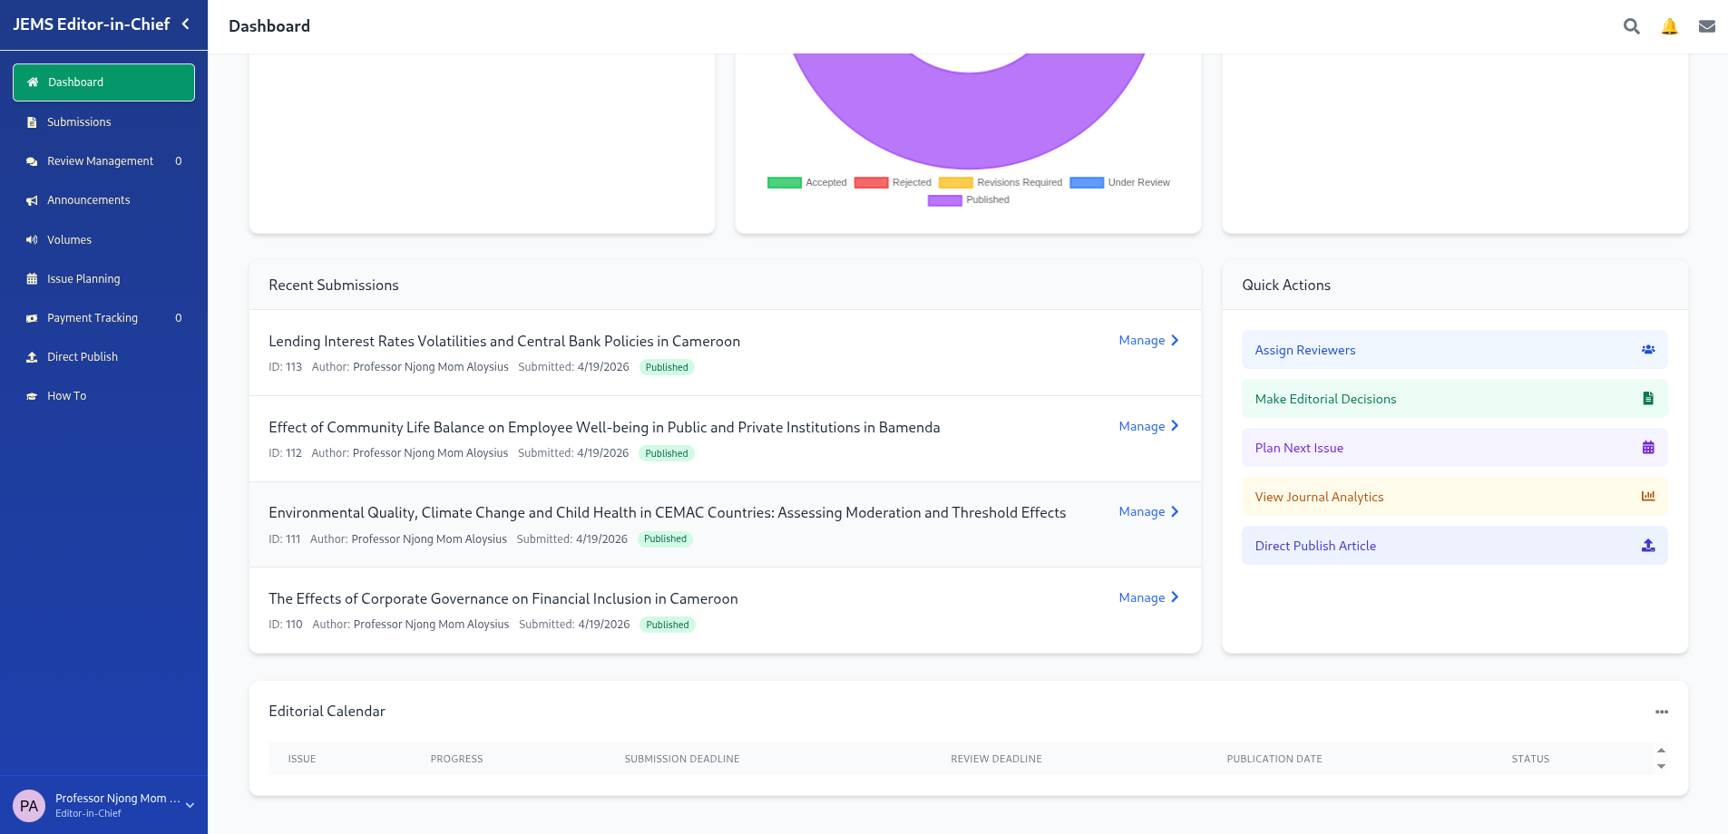The width and height of the screenshot is (1728, 834).
Task: Manage submission on Lending Interest Rates Volatilities
Action: [x=1148, y=340]
